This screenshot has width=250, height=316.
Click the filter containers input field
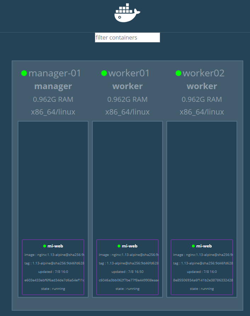[x=127, y=37]
